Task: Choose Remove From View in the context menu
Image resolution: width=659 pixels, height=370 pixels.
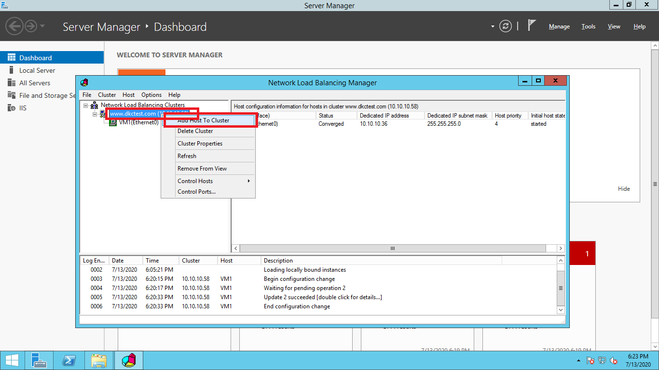Action: pyautogui.click(x=208, y=169)
